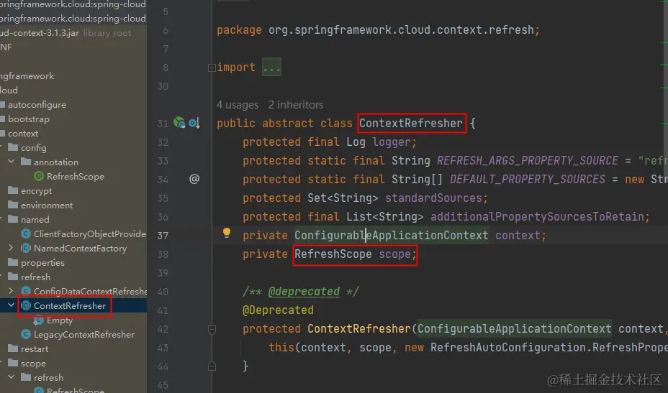Image resolution: width=668 pixels, height=393 pixels.
Task: Click the ContextRefresher constructor name on line 42
Action: click(359, 329)
